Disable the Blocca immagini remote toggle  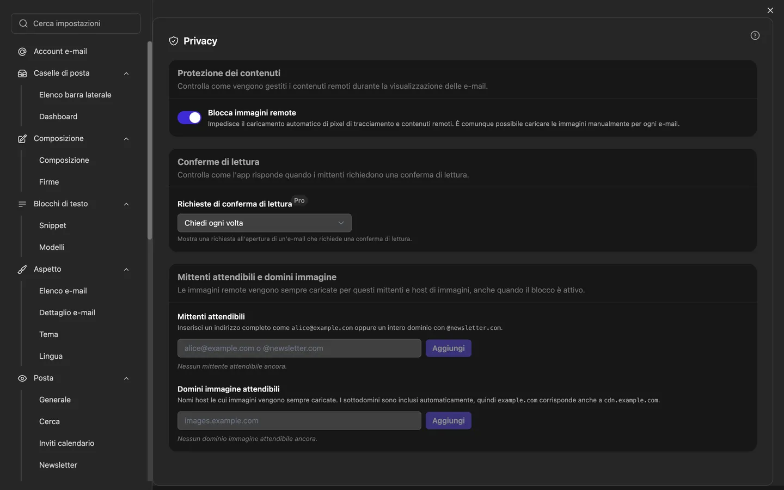coord(189,118)
